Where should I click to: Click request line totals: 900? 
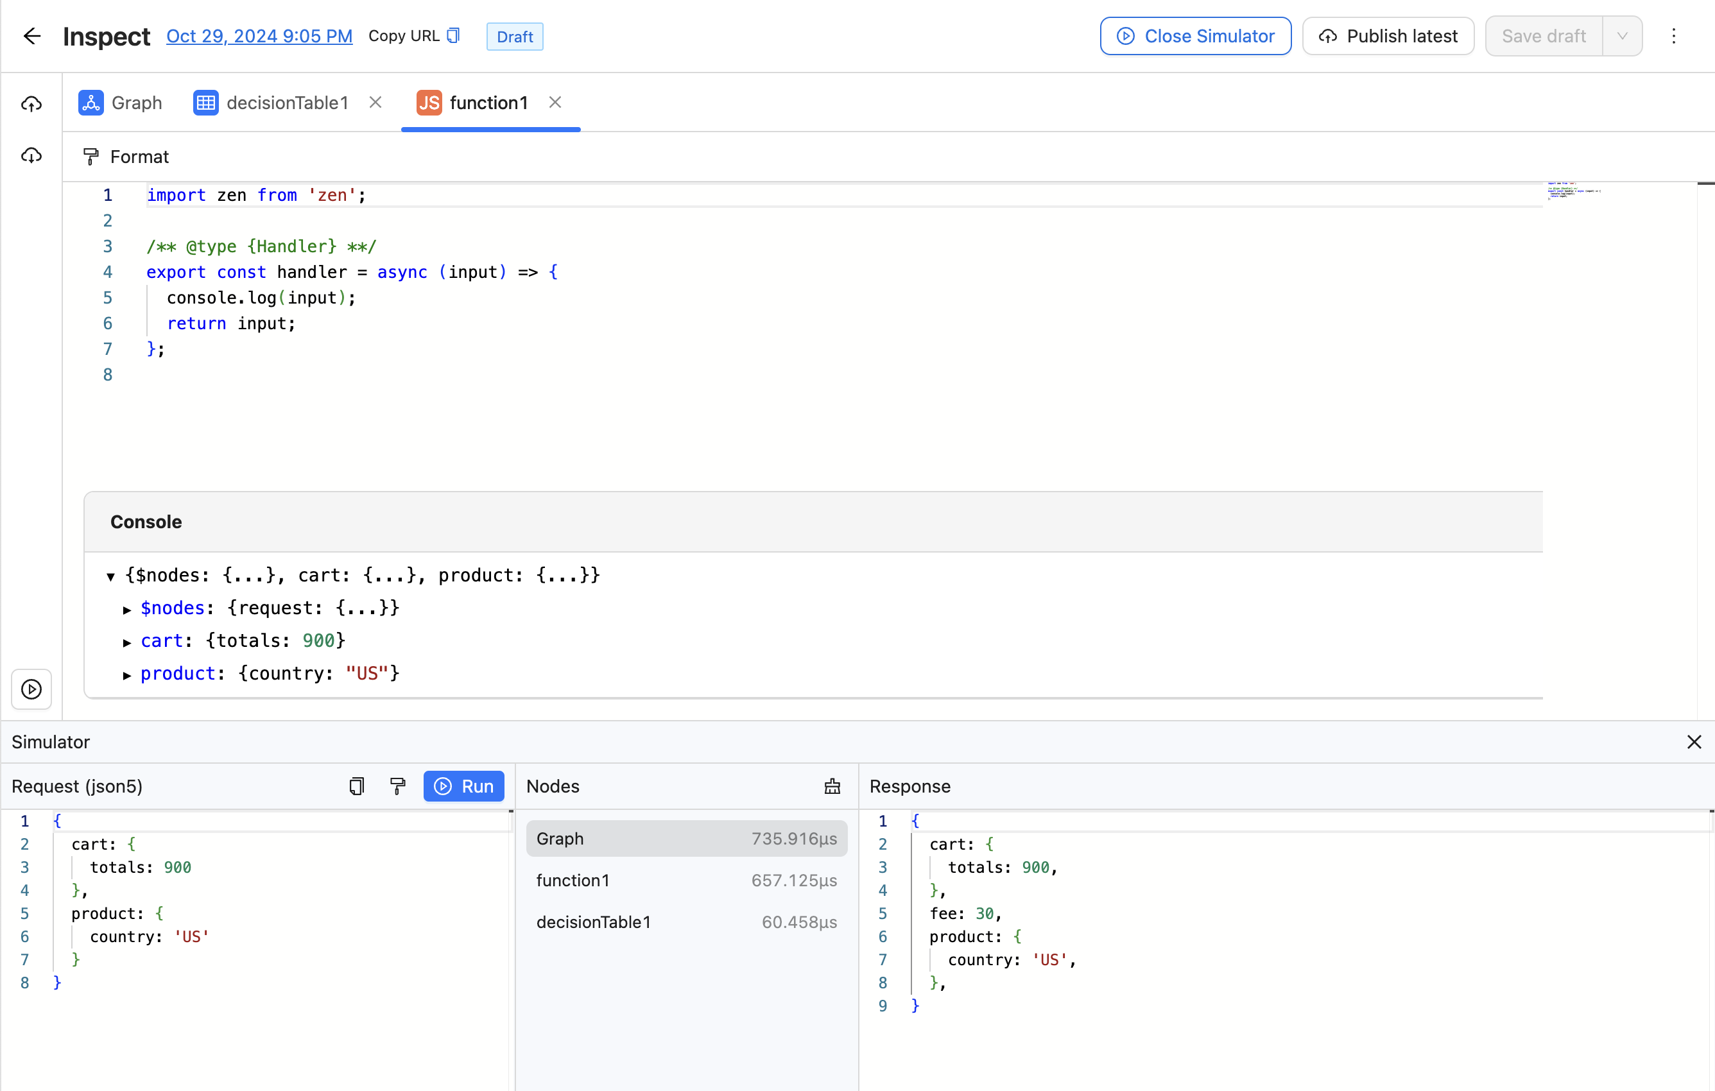(141, 866)
